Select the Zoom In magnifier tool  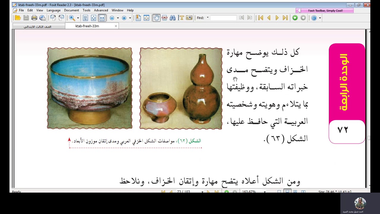(72, 18)
